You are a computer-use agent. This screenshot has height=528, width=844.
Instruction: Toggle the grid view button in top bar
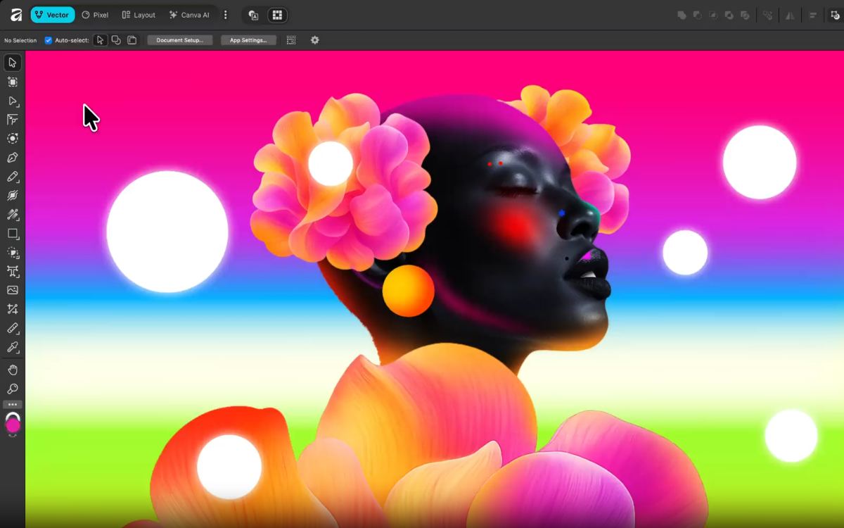pos(277,15)
